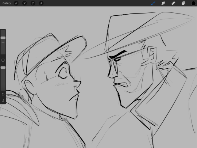
Task: Redo the last undone stroke
Action: tap(3, 100)
